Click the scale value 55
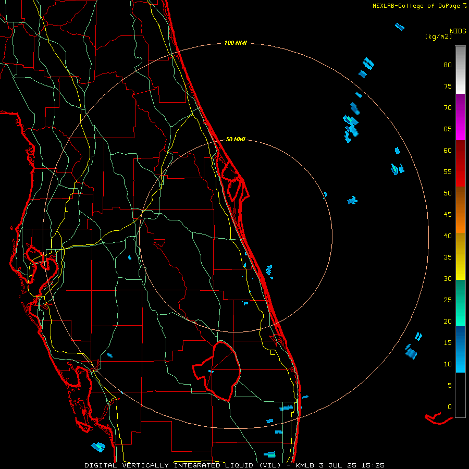This screenshot has width=469, height=469. 448,171
